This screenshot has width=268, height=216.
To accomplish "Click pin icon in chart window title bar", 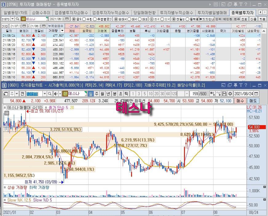I will 235,85.
